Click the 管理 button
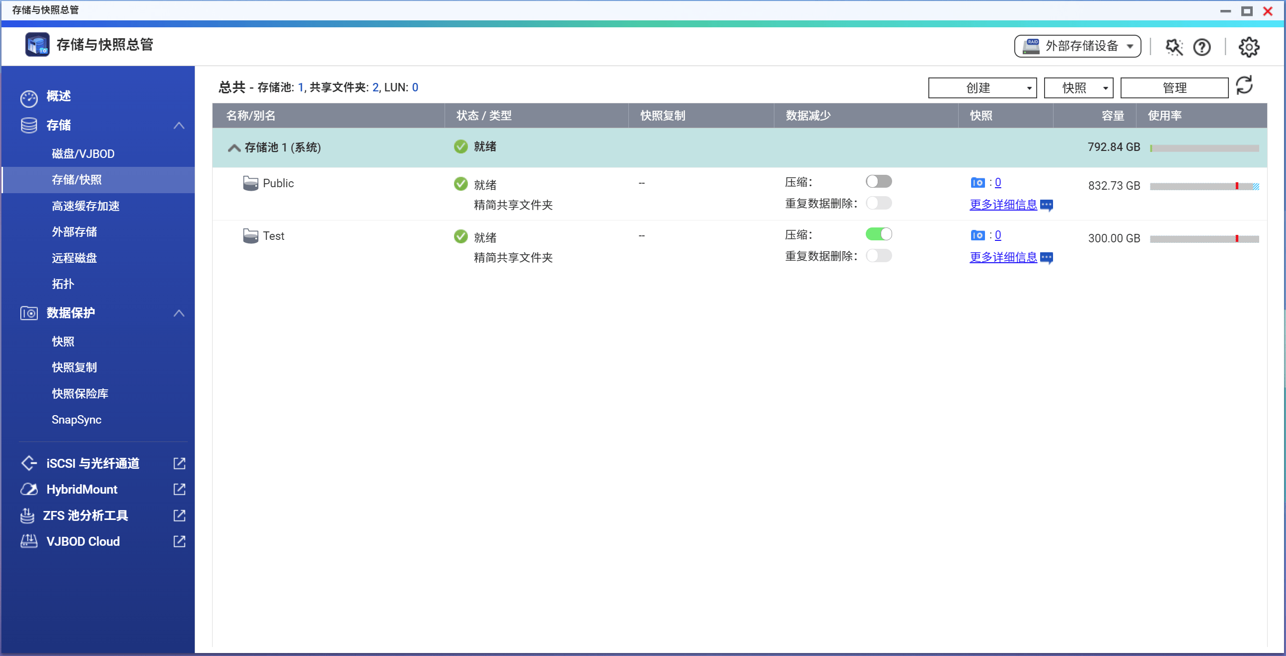The image size is (1286, 656). click(1176, 87)
